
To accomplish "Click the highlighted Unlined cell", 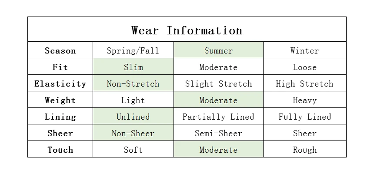I will coord(133,116).
